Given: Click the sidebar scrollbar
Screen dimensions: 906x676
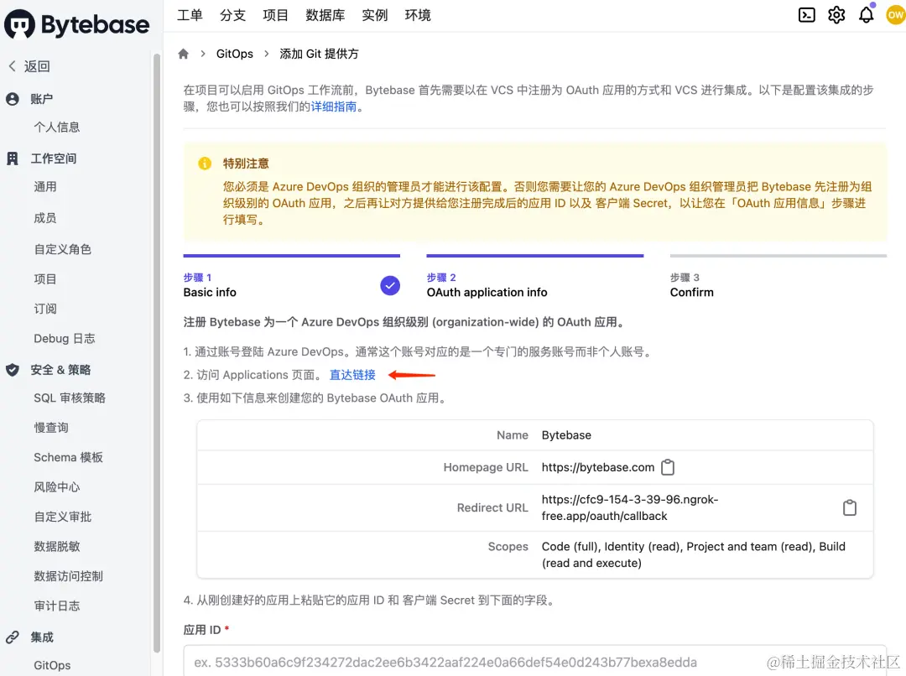Looking at the screenshot, I should pos(156,352).
